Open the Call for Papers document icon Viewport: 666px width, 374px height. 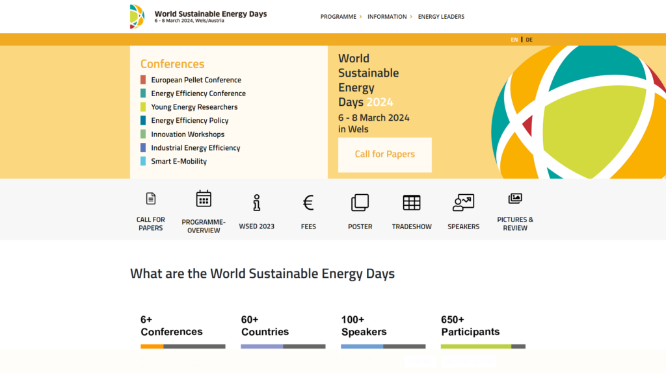tap(151, 199)
